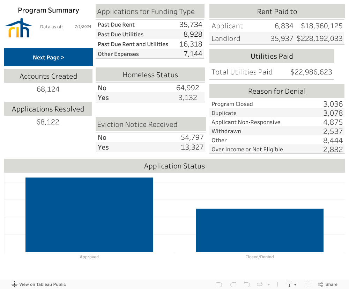Click the Tableau logo icon bottom left
The height and width of the screenshot is (289, 349).
pos(14,284)
